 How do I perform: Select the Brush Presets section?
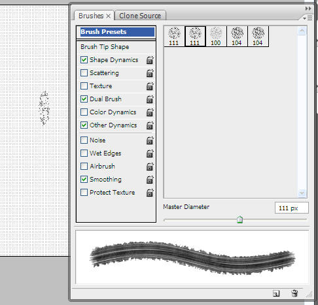coord(117,32)
